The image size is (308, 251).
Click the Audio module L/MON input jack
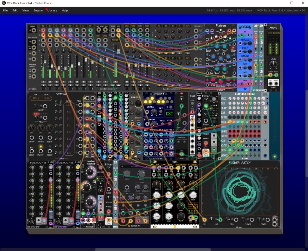(x=270, y=75)
